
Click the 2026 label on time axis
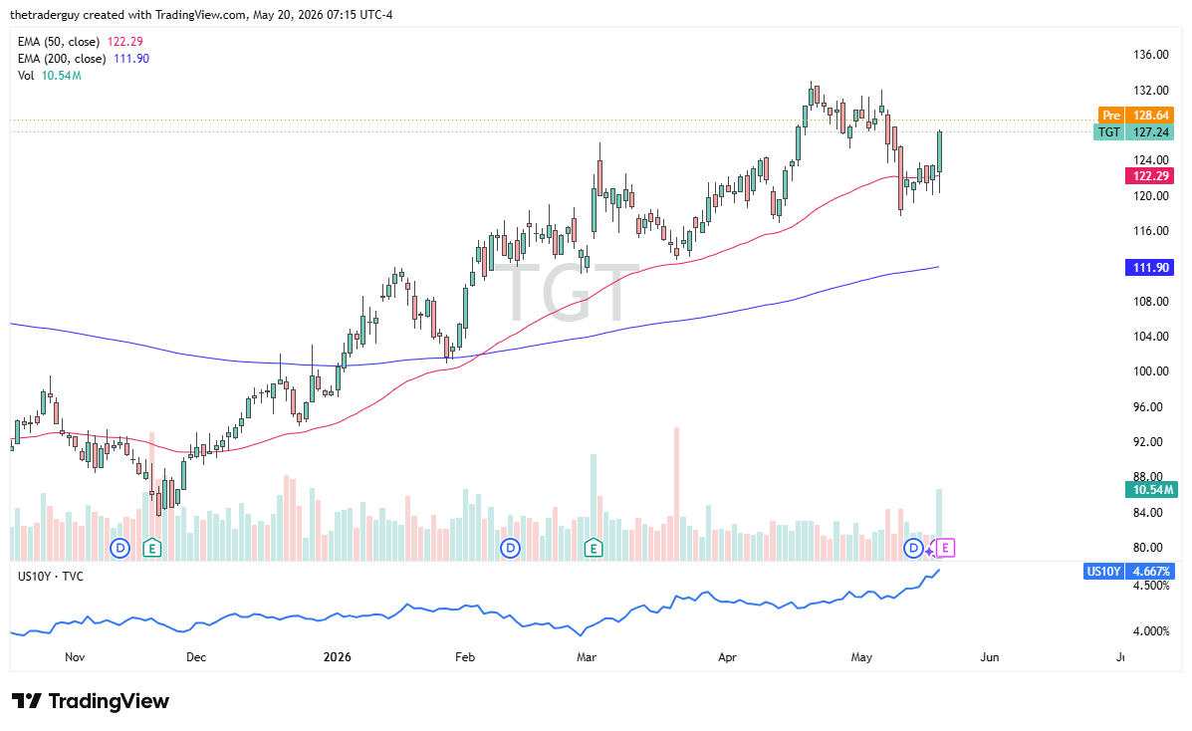point(337,657)
